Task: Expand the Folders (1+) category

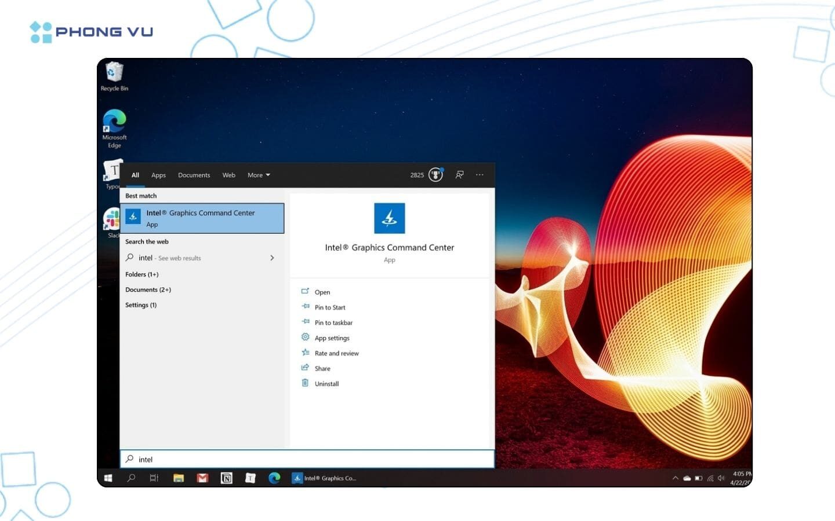Action: [142, 274]
